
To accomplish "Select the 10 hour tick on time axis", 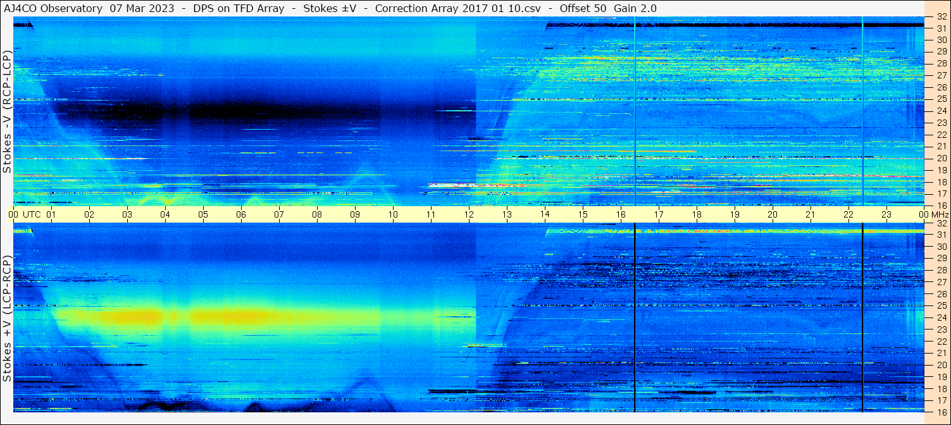I will point(393,214).
